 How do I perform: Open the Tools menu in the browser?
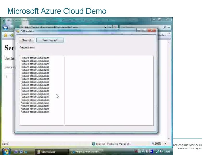pos(162,35)
